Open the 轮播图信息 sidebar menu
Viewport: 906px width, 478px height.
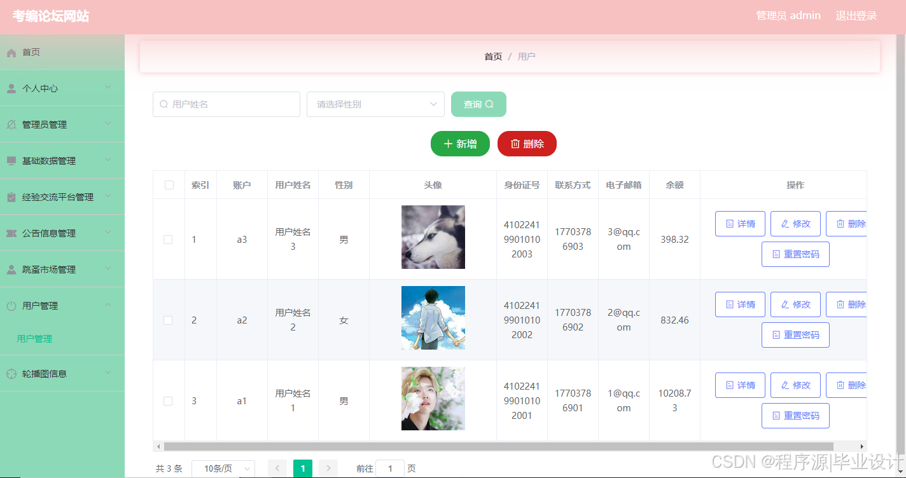tap(62, 374)
